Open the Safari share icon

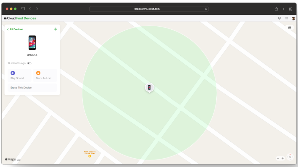click(276, 9)
